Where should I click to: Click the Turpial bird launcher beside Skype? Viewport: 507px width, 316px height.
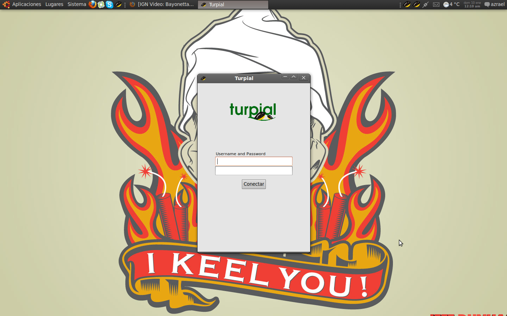(118, 5)
